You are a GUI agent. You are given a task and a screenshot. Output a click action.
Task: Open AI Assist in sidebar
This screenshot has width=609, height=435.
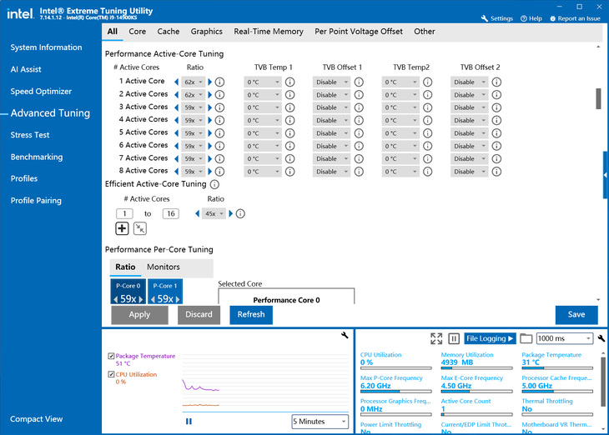click(x=26, y=69)
